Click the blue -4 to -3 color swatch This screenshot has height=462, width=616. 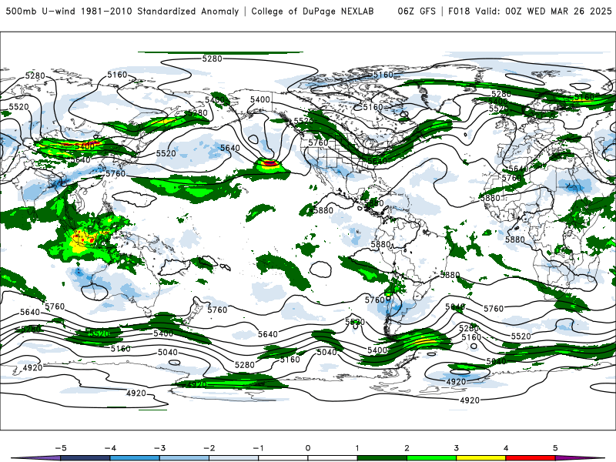(135, 458)
